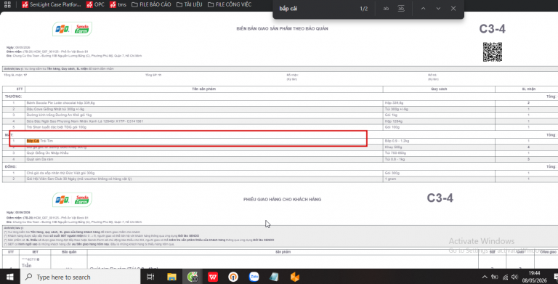Open the FILE CÔNG VIỆC bookmark folder
The image size is (558, 284).
pos(230,4)
